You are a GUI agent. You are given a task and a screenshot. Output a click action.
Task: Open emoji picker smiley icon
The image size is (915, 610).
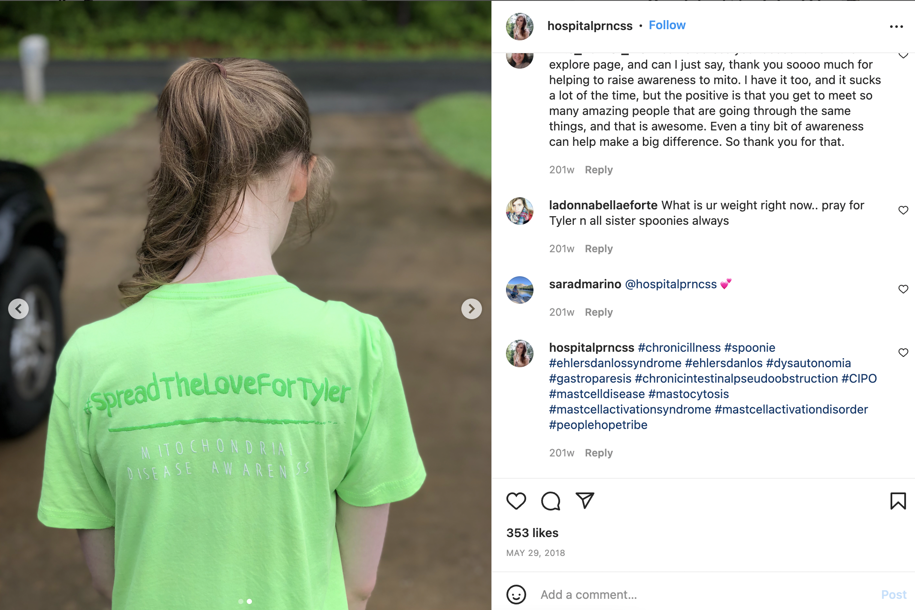click(x=516, y=595)
